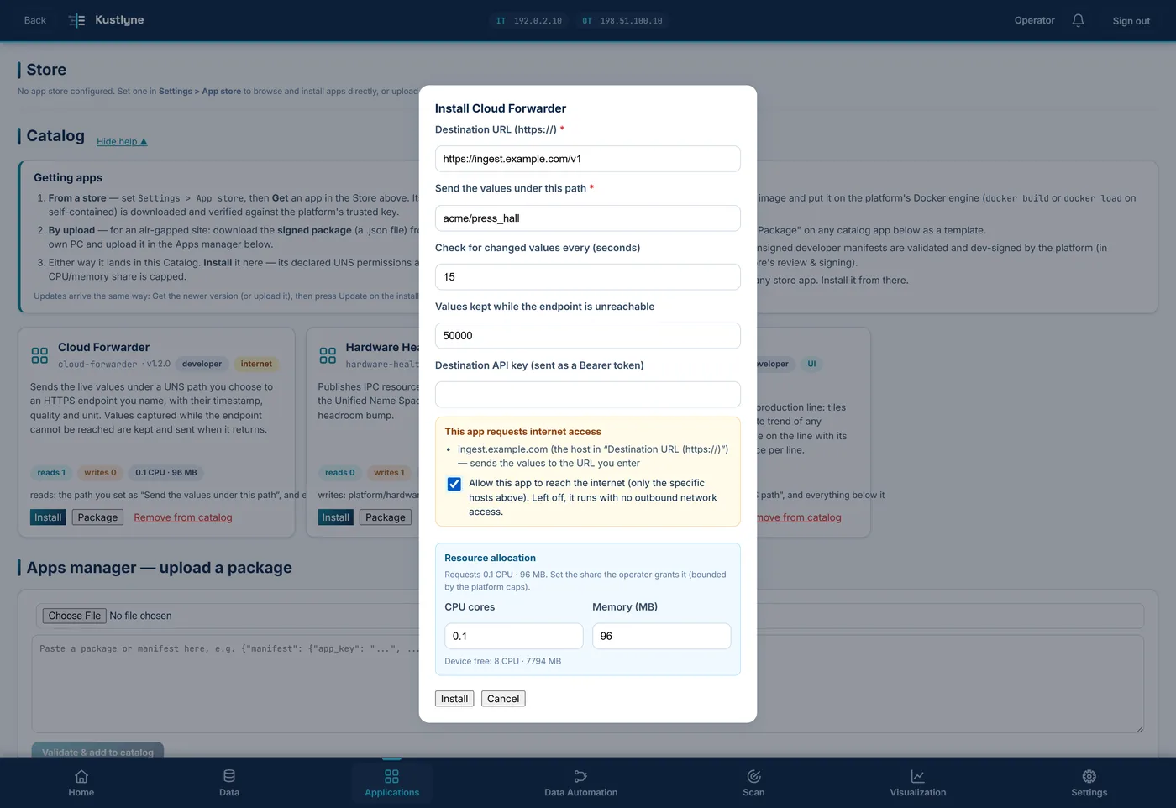Click the '0.1 CPU · 96 MB' badge

166,472
